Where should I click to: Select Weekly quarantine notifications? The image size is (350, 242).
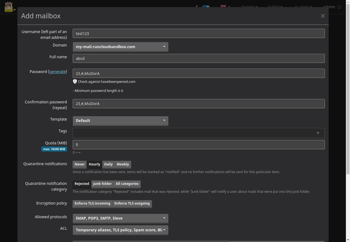(122, 164)
